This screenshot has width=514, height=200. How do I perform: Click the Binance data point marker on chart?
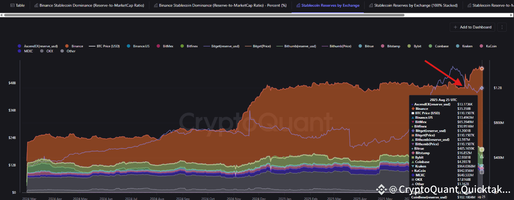(x=482, y=69)
